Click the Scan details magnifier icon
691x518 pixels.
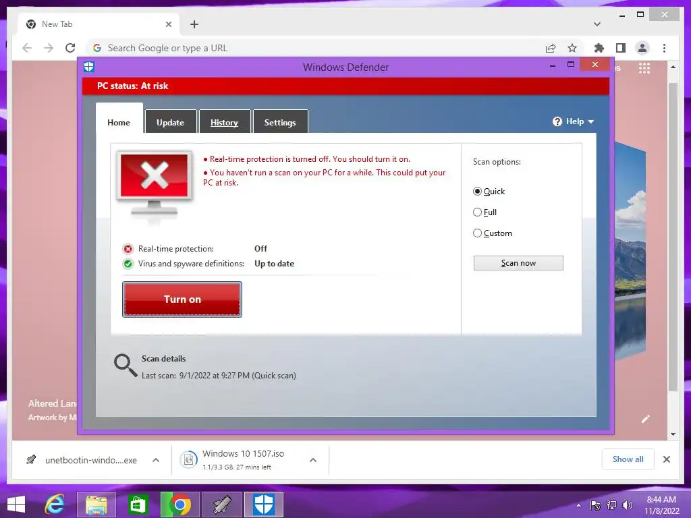pyautogui.click(x=126, y=366)
